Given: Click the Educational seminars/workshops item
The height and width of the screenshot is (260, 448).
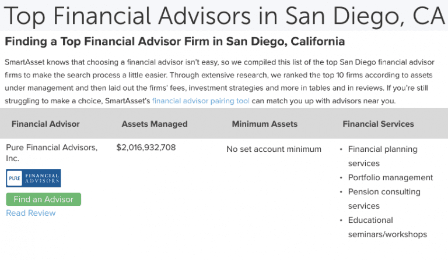Looking at the screenshot, I should [387, 227].
